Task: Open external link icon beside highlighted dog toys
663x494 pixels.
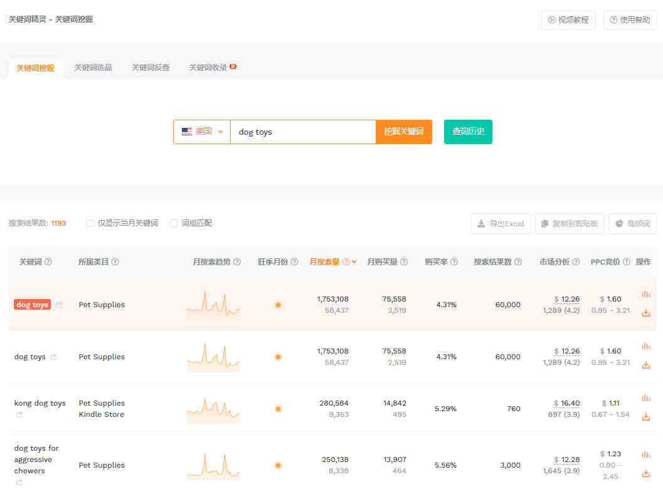Action: (59, 305)
